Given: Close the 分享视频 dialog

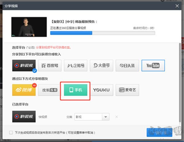Looking at the screenshot, I should click(x=177, y=6).
